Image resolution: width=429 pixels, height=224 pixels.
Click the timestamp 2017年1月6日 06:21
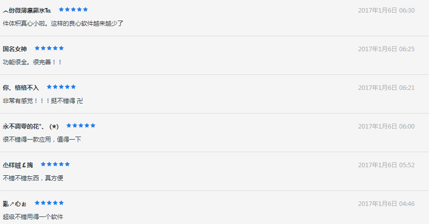click(386, 87)
